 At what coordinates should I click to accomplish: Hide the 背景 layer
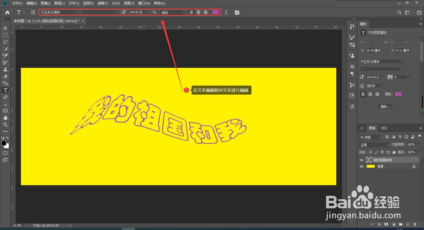pos(361,167)
